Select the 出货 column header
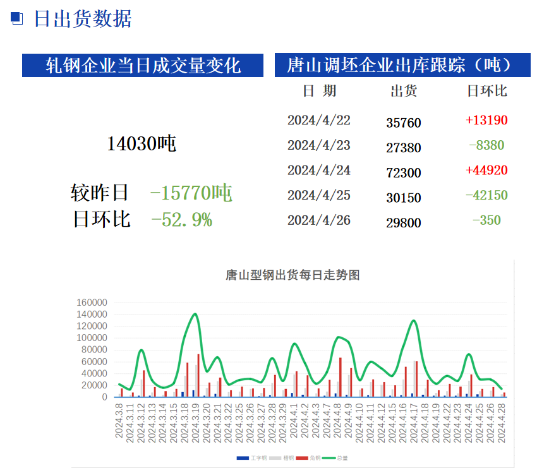This screenshot has width=549, height=468. coord(404,91)
